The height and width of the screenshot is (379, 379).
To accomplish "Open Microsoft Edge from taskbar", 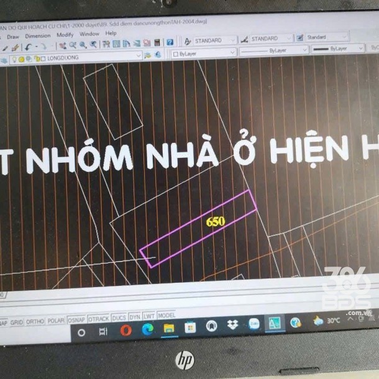I will pos(148,329).
